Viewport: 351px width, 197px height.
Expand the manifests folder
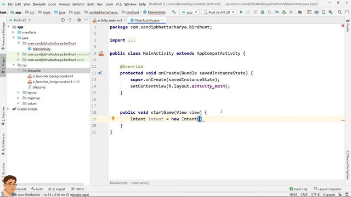click(13, 32)
